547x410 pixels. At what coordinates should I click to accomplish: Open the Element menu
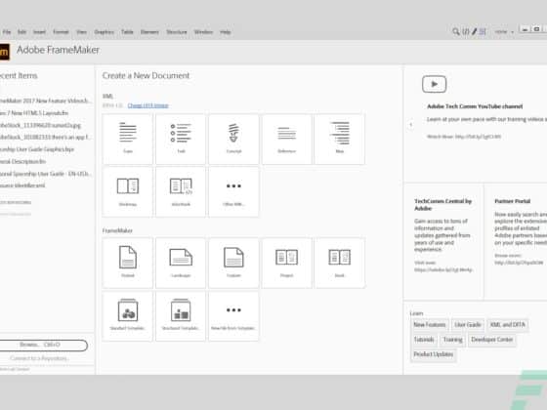coord(149,32)
